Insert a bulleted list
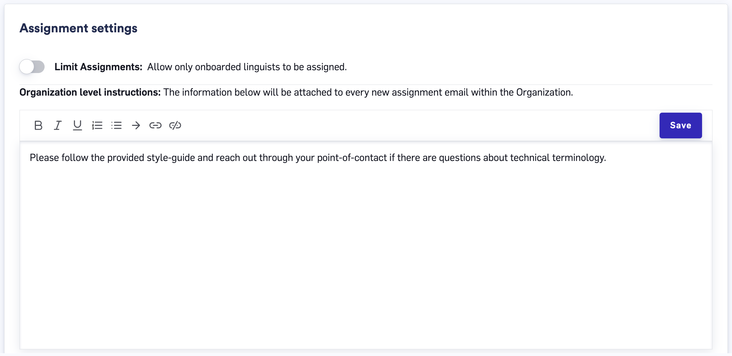Viewport: 732px width, 356px height. tap(116, 125)
